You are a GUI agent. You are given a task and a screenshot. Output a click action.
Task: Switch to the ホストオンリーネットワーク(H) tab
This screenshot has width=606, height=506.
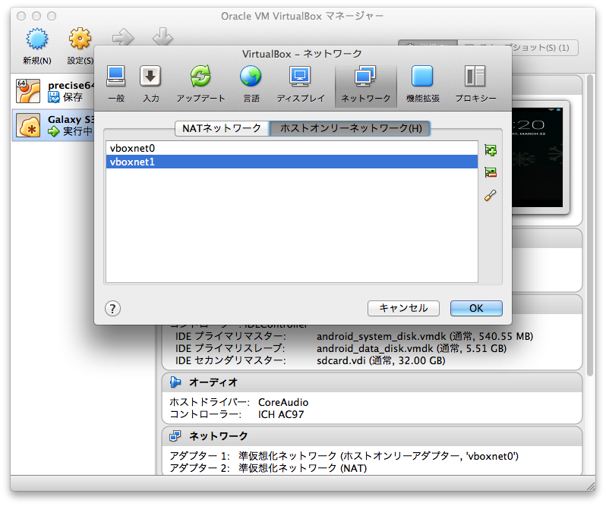coord(351,128)
